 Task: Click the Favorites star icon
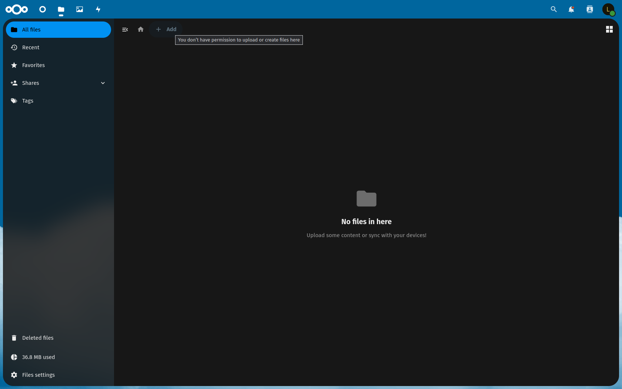point(14,65)
